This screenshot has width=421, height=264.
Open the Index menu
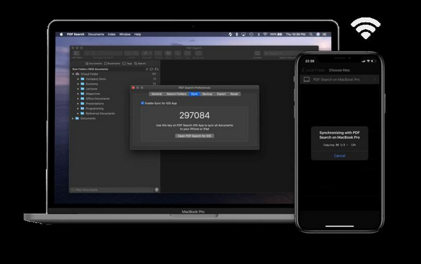pos(111,34)
